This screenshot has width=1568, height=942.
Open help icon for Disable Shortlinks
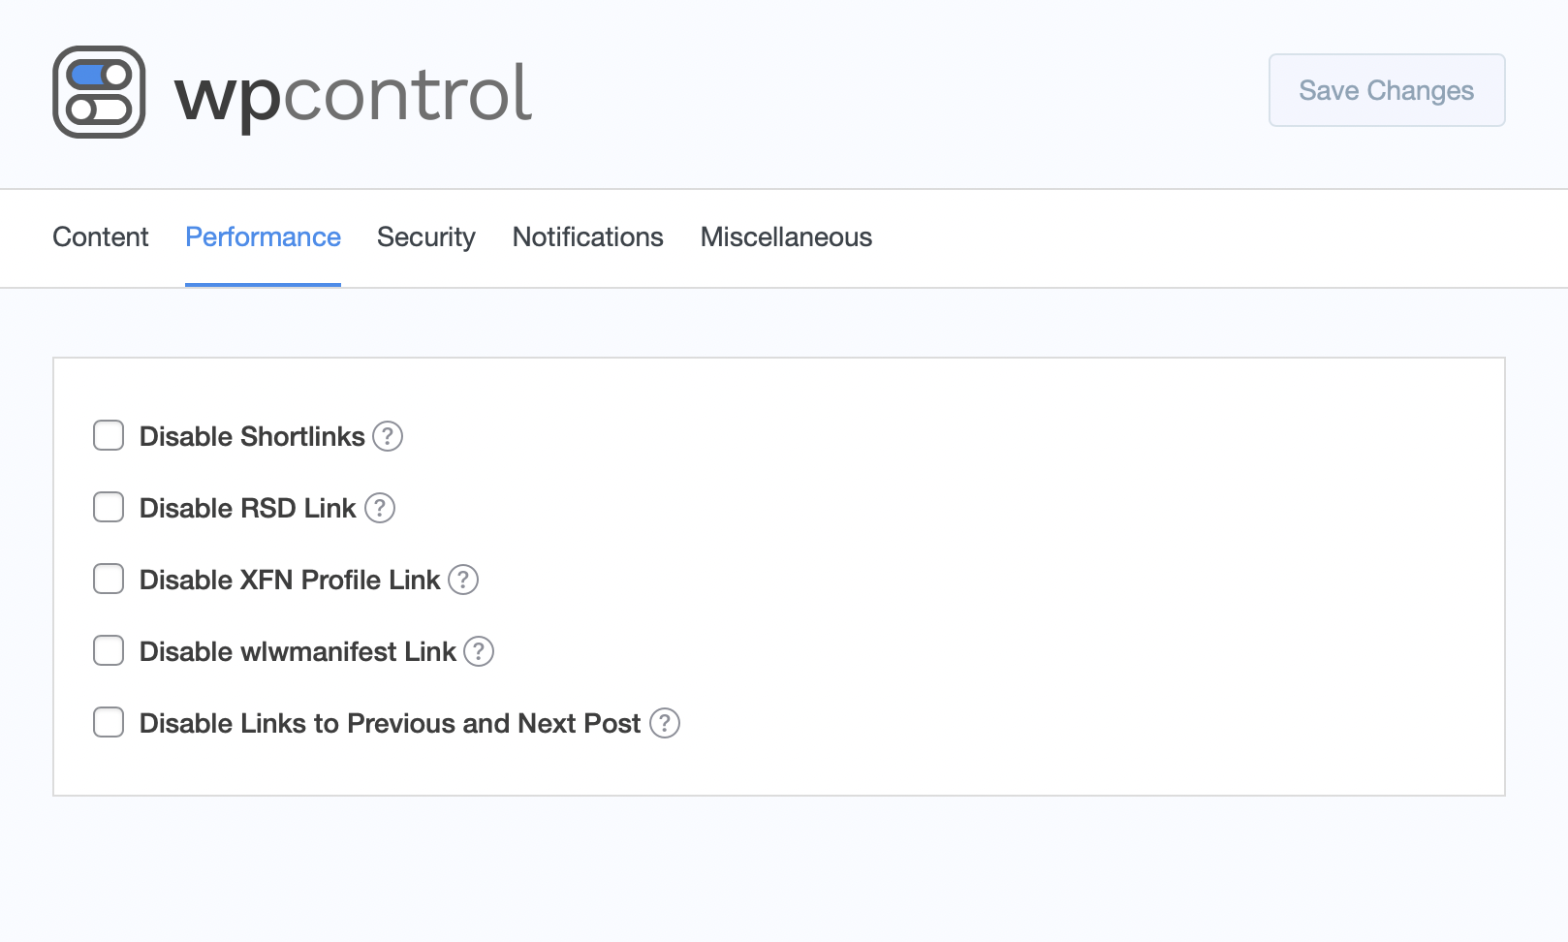pos(388,436)
